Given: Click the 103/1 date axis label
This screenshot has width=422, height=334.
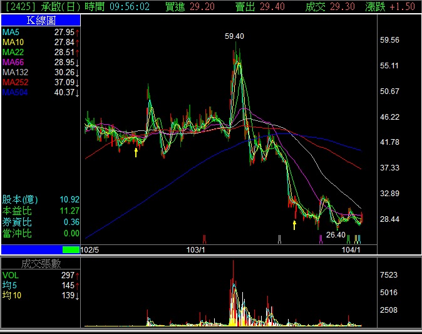Looking at the screenshot, I should [195, 250].
